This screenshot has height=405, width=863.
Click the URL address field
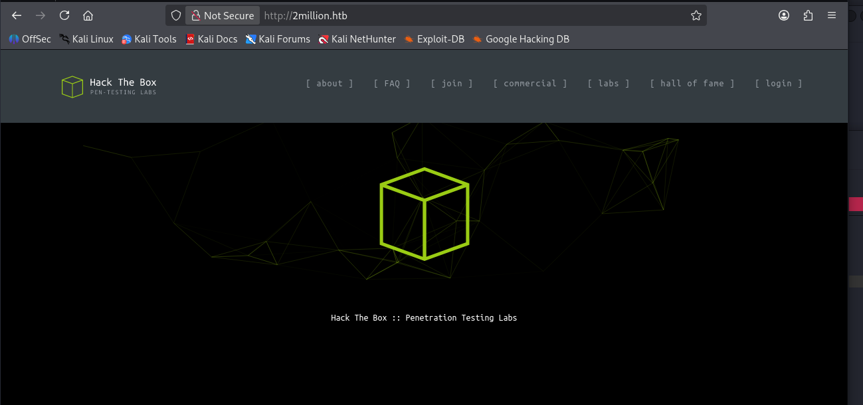(x=465, y=15)
